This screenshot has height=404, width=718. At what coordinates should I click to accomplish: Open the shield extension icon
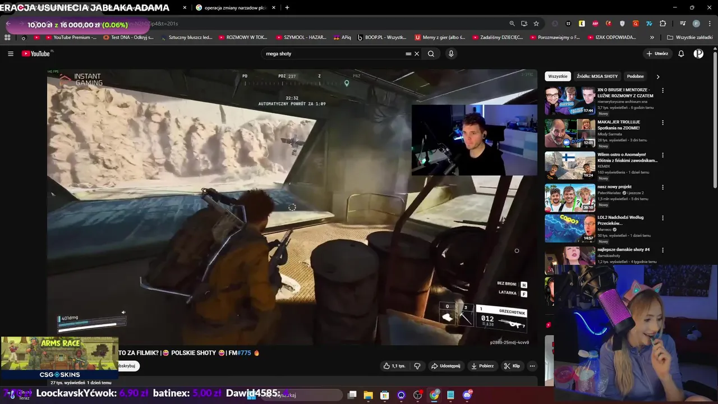pos(622,24)
